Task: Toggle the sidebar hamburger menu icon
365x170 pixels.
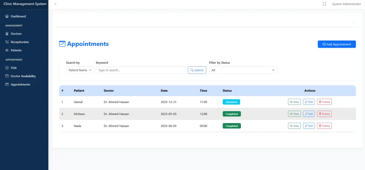Action: coord(55,4)
